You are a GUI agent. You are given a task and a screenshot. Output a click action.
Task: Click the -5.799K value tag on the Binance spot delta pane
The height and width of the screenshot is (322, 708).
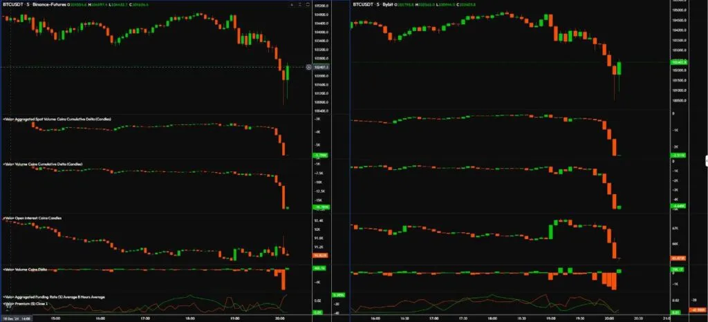[320, 155]
